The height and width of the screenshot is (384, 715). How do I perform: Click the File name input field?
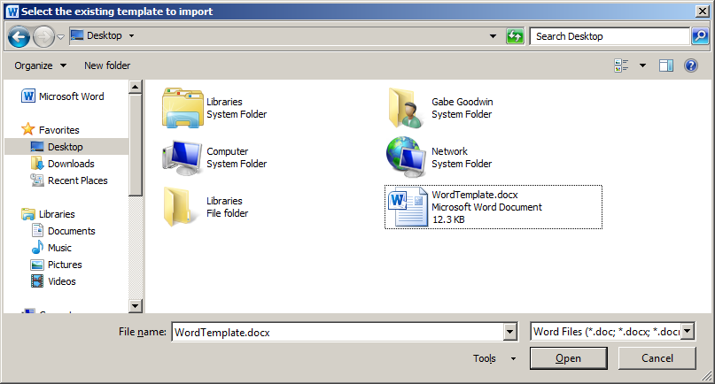click(x=338, y=332)
